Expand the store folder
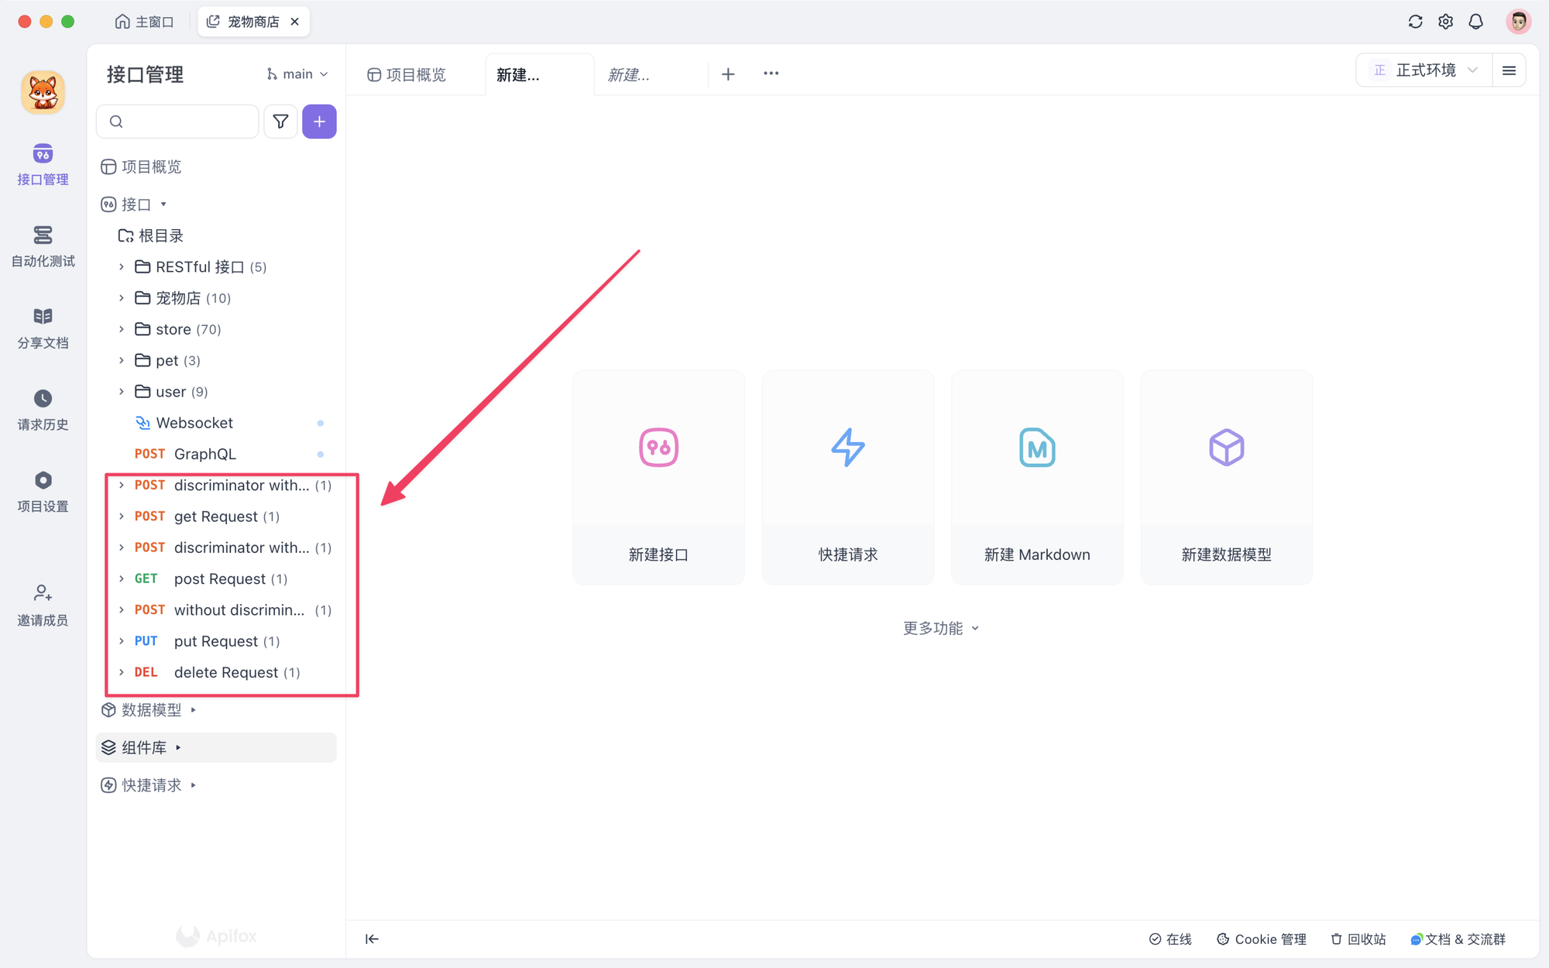This screenshot has width=1549, height=968. coord(122,329)
